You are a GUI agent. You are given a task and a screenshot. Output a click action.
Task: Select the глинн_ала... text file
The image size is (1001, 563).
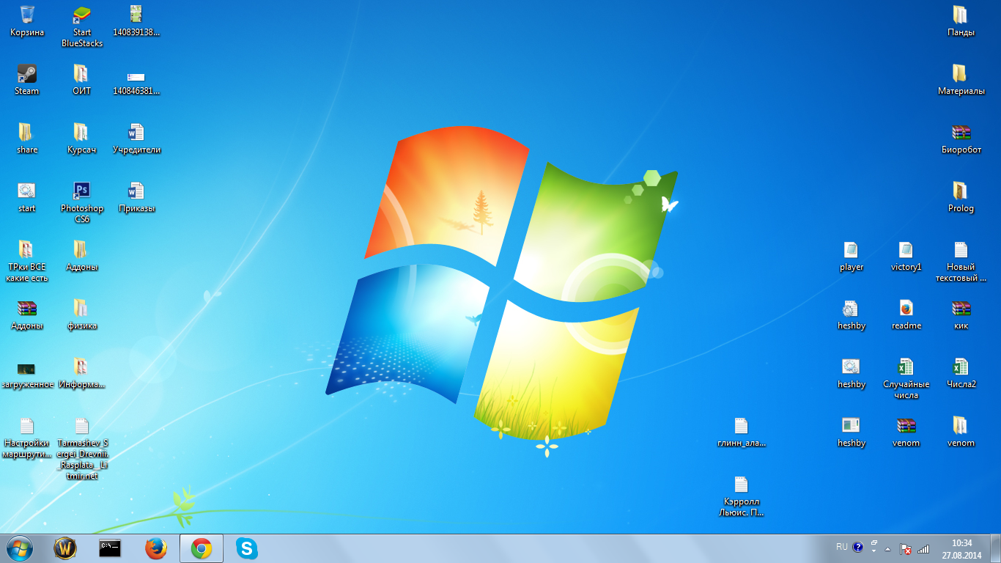[741, 431]
